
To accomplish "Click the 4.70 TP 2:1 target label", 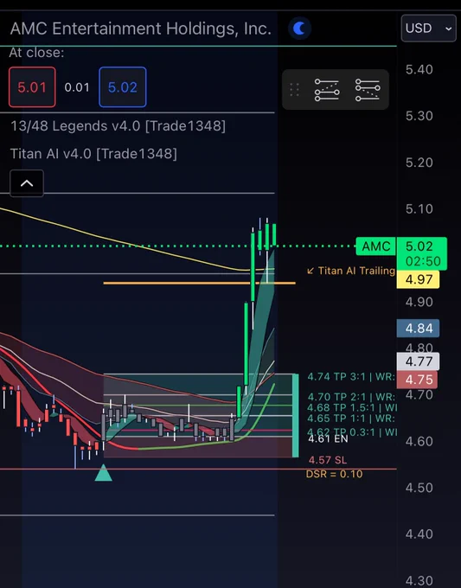I will 351,396.
